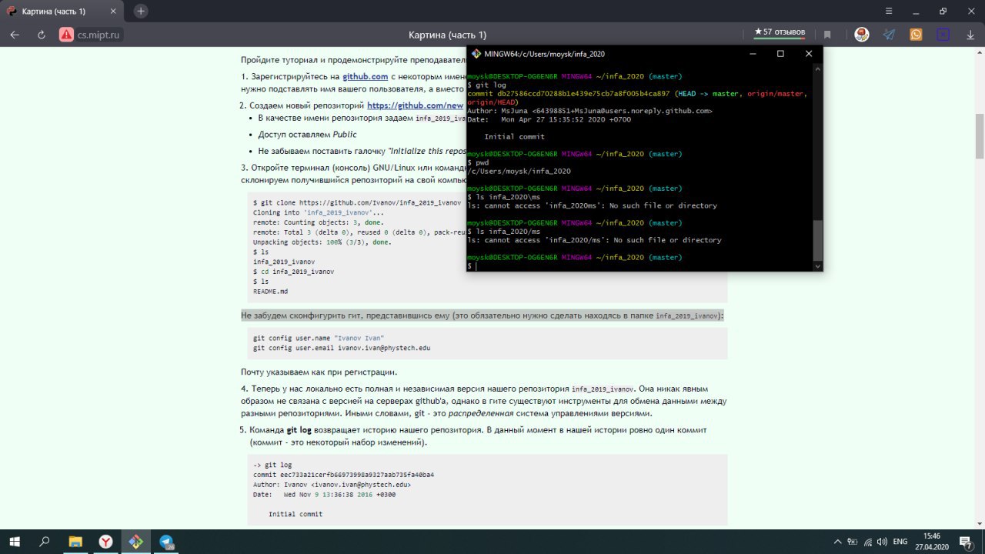Maximize the MINGW64 terminal window

[780, 54]
